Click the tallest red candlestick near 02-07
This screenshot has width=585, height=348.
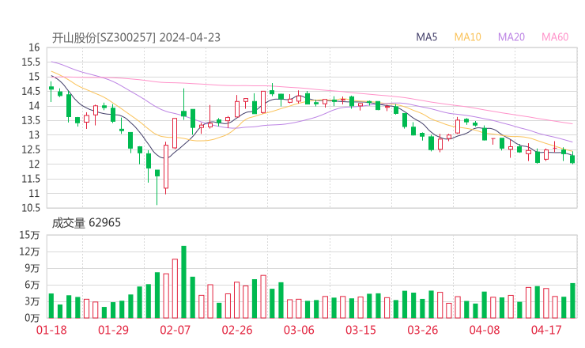166,167
